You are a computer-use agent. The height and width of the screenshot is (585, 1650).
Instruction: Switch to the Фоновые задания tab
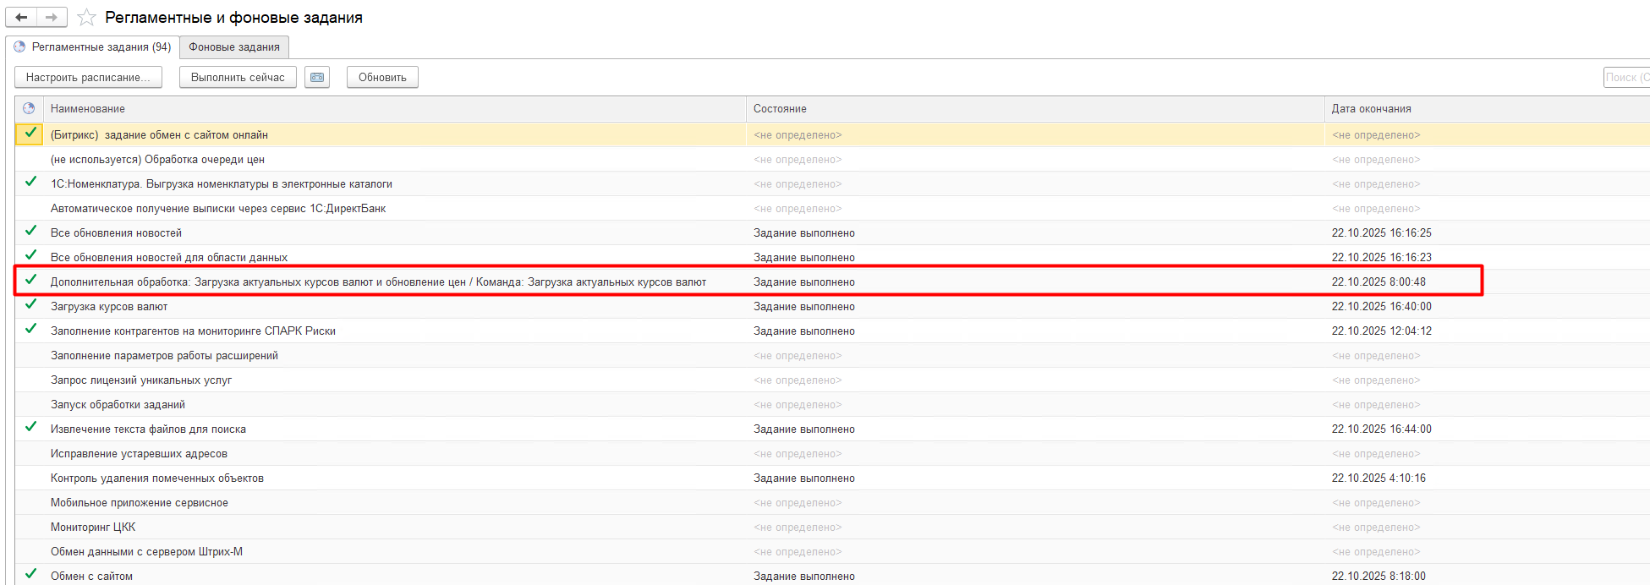[234, 47]
